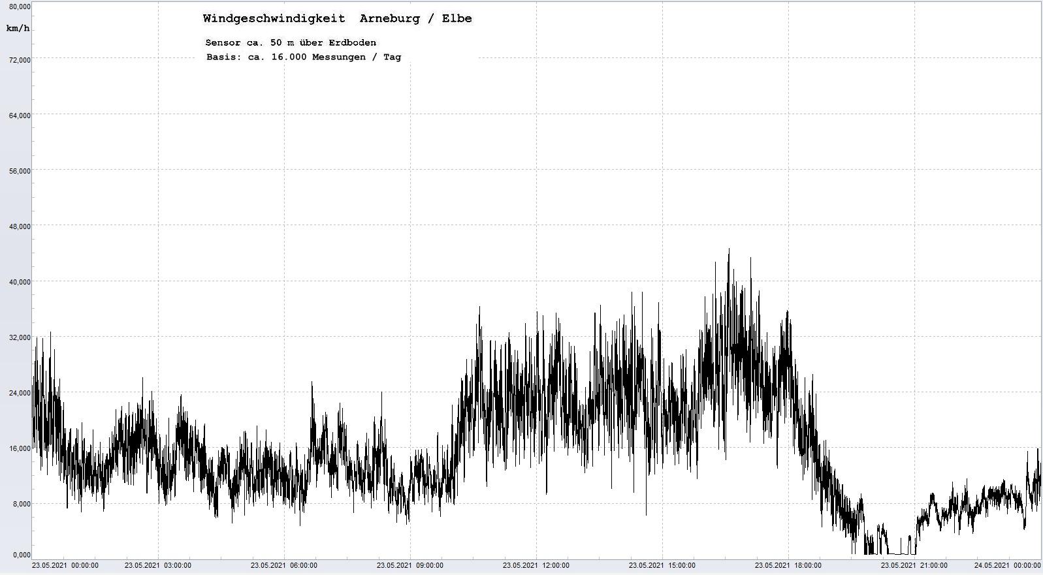Select the 23.05.2021 18:00:00 time marker
This screenshot has width=1043, height=575.
[x=788, y=566]
